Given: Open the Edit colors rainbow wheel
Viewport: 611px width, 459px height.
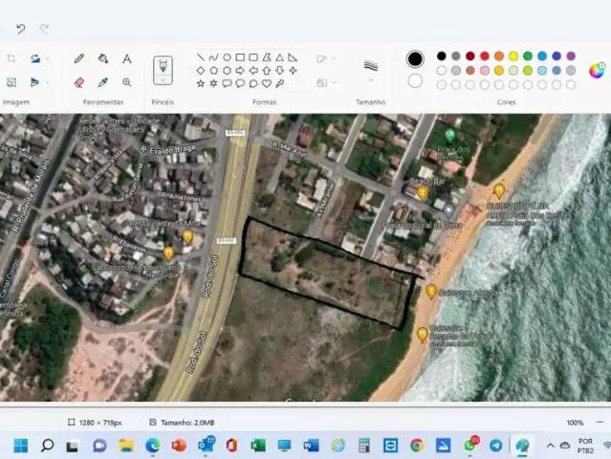Looking at the screenshot, I should point(597,71).
